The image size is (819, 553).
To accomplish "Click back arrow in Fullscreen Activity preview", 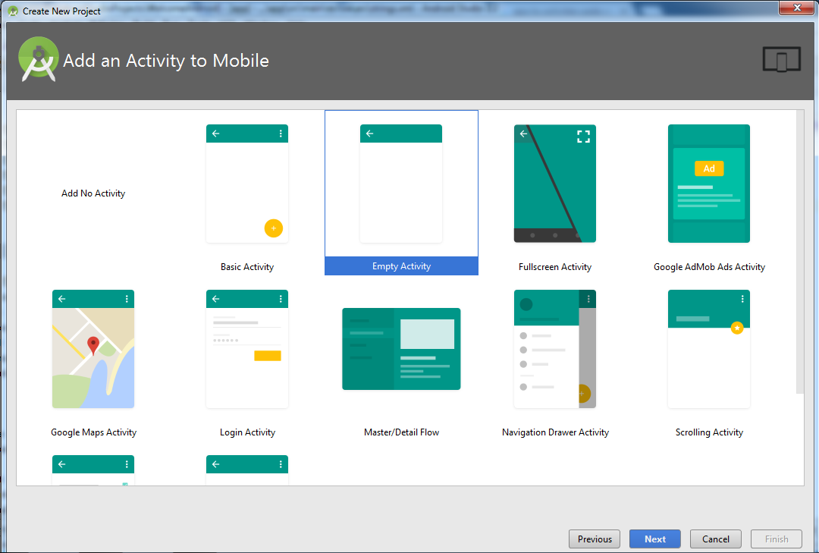I will pos(523,134).
